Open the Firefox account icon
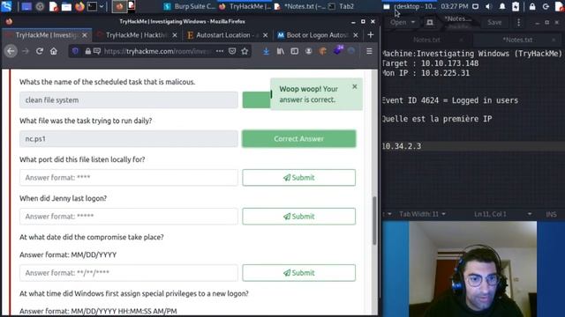 point(308,51)
